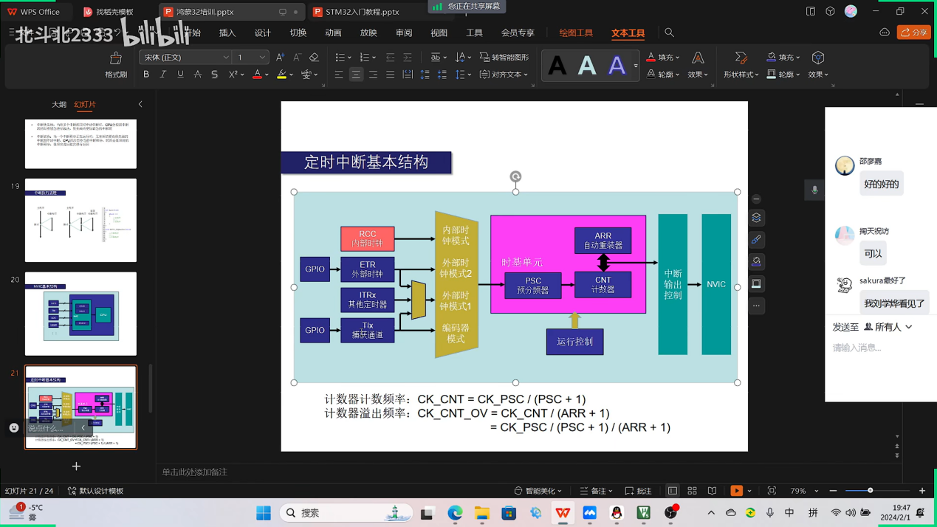The width and height of the screenshot is (937, 527).
Task: Click the add new slide plus button
Action: [76, 466]
